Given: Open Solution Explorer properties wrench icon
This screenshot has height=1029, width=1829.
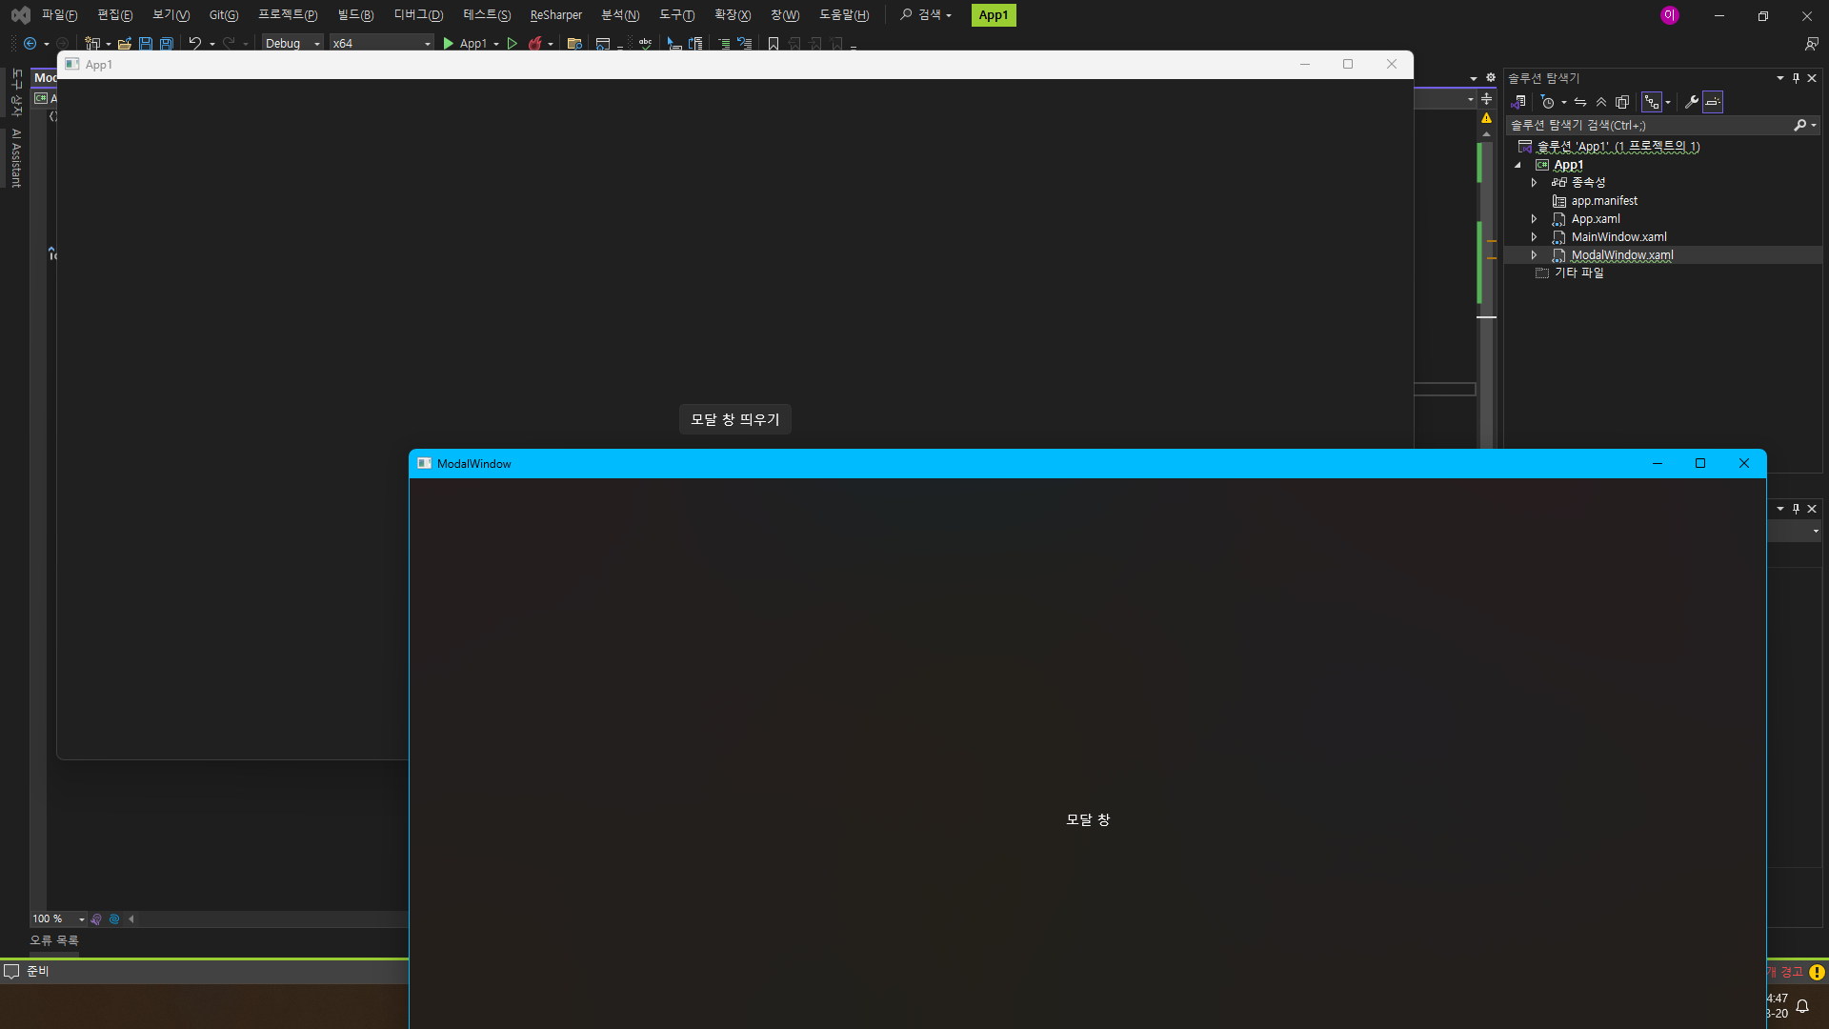Looking at the screenshot, I should (1692, 102).
